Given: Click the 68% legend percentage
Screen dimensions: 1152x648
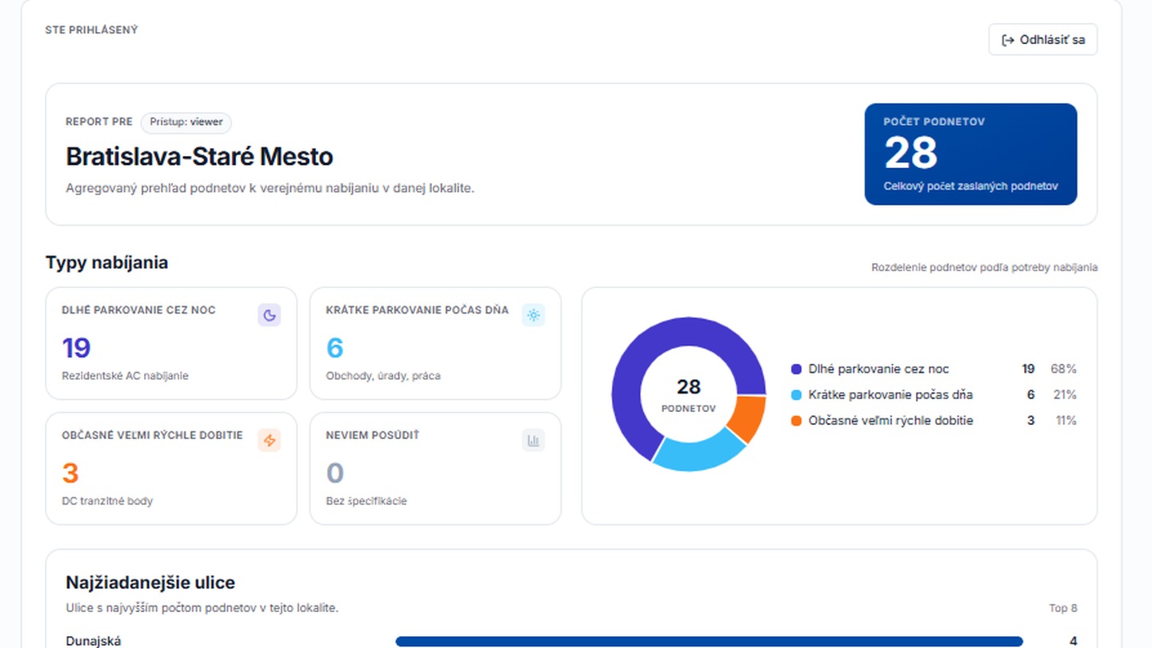Looking at the screenshot, I should (1063, 369).
